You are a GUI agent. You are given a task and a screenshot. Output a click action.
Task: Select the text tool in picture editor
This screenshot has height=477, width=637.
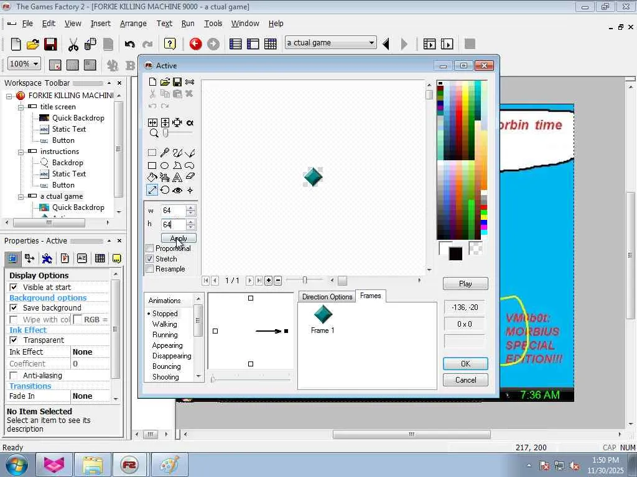[x=177, y=177]
